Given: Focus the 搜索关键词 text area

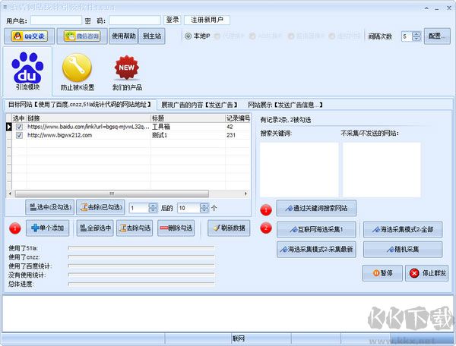Looking at the screenshot, I should (299, 169).
